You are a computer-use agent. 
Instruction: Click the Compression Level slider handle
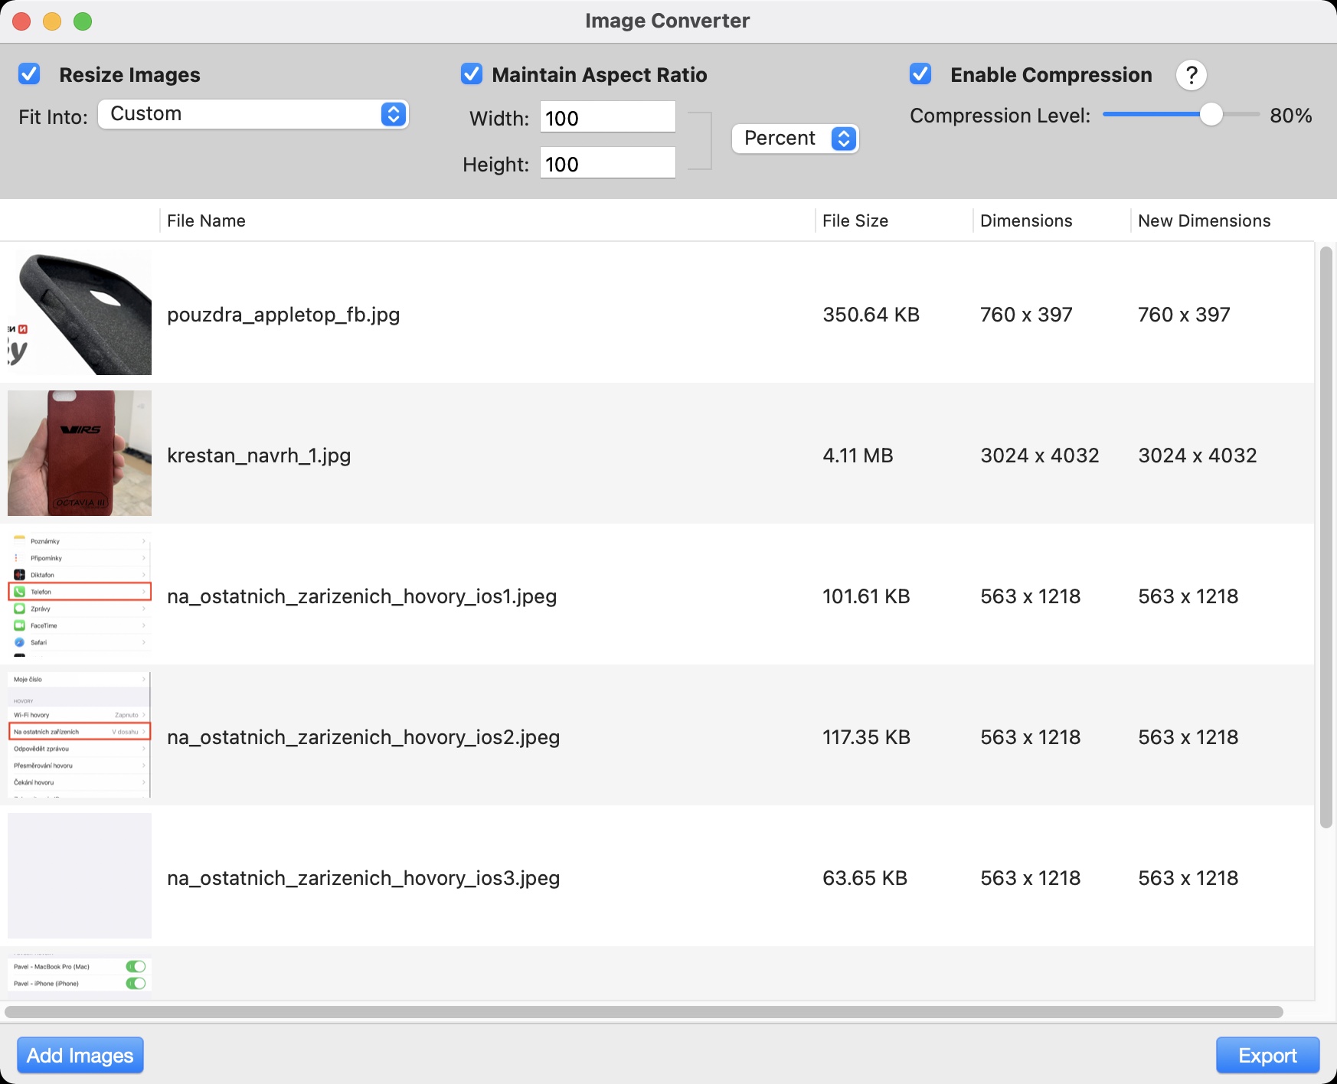(1211, 115)
